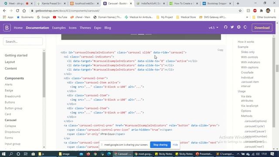Open Windows Start menu

coord(3,154)
